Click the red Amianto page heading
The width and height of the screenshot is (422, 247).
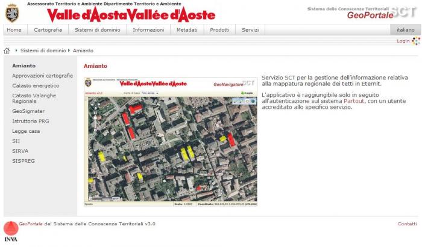[95, 66]
